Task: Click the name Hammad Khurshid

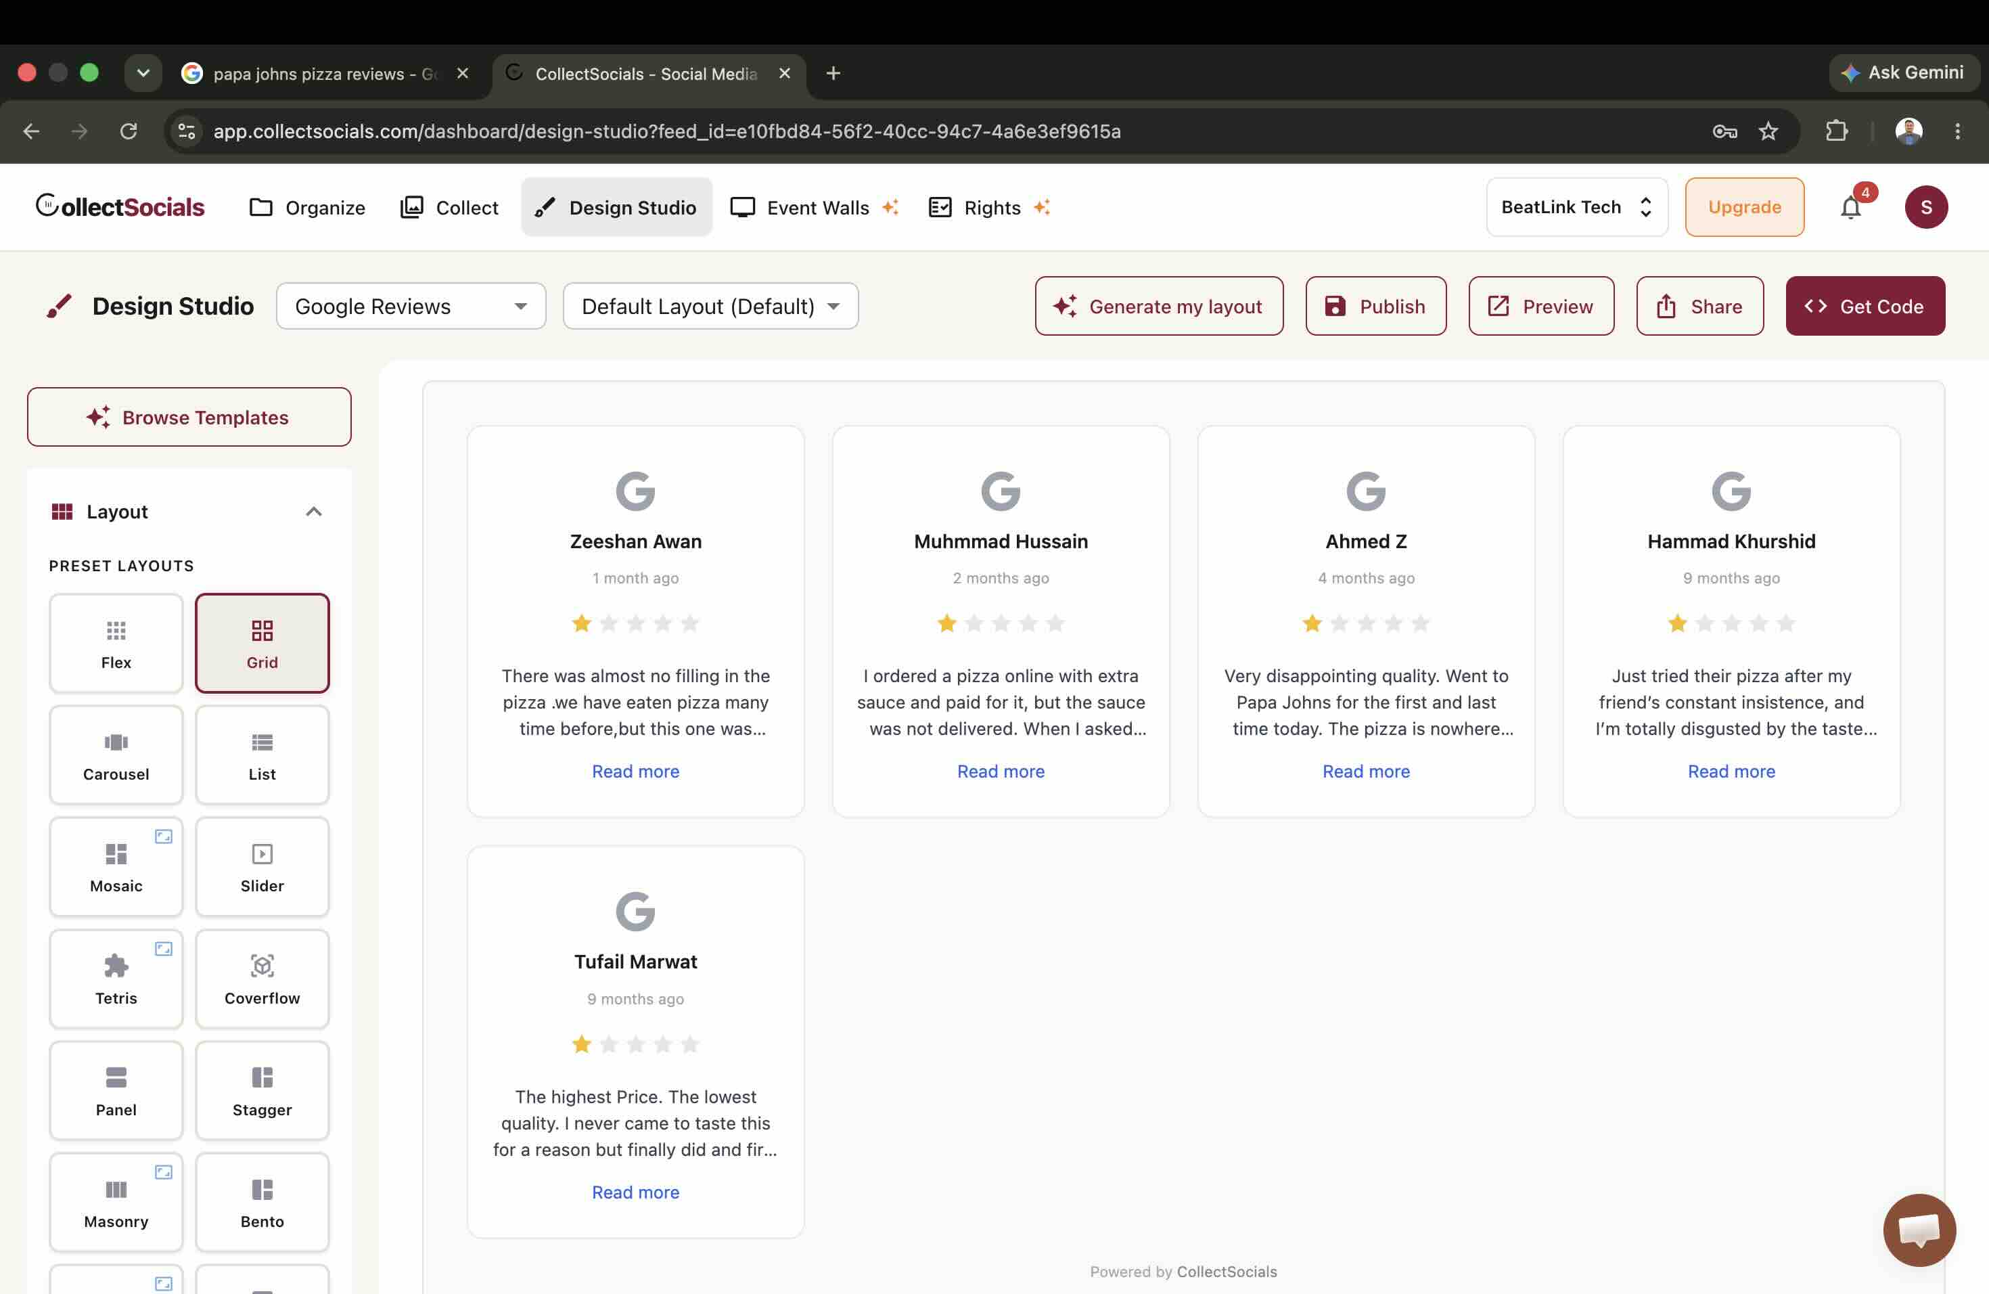Action: [x=1731, y=541]
